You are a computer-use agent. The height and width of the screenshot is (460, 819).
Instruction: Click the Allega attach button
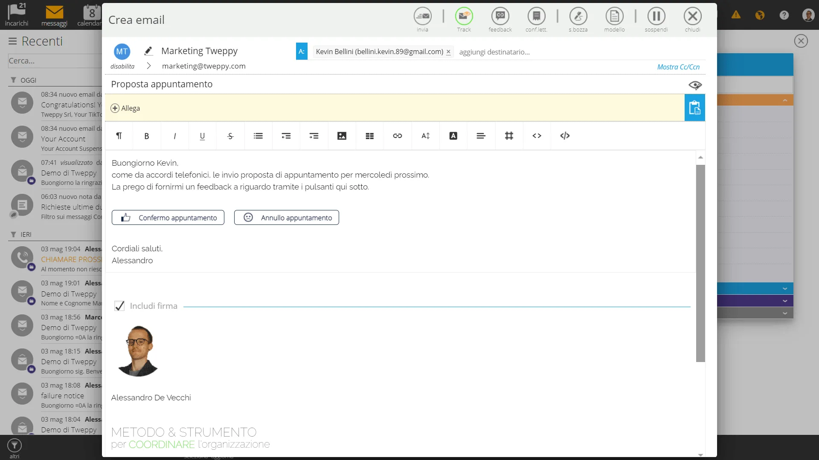(125, 108)
